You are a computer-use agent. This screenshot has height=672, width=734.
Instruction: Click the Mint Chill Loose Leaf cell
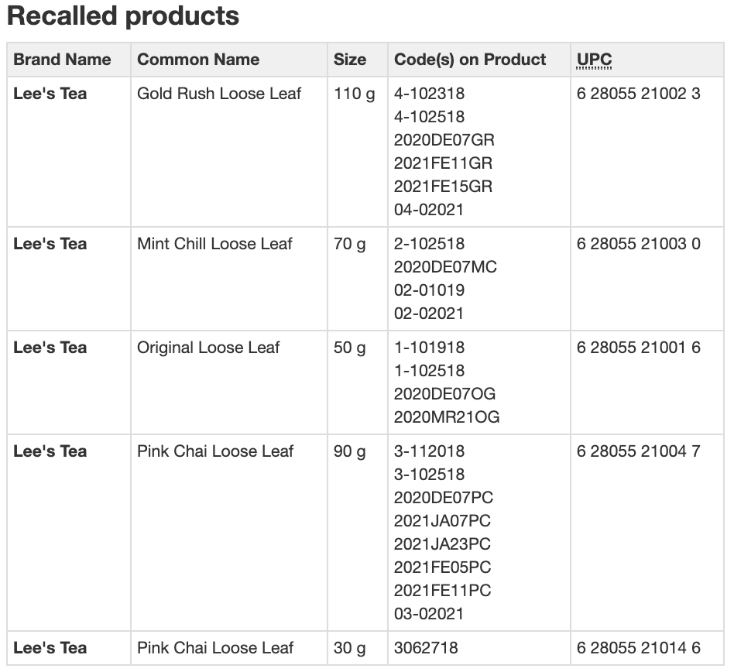tap(214, 244)
